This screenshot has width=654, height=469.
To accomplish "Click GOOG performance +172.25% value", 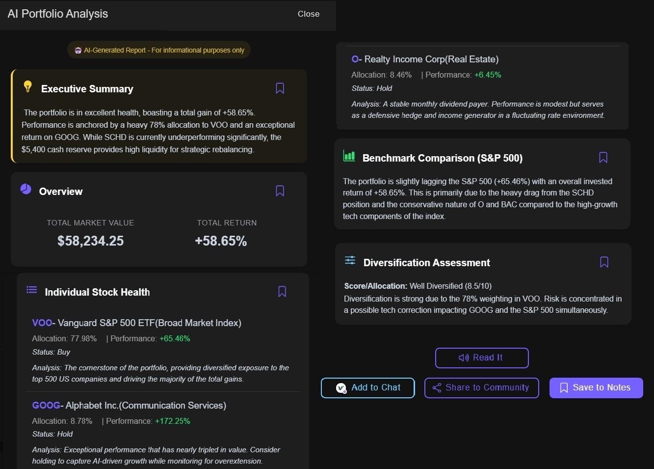I will 173,421.
